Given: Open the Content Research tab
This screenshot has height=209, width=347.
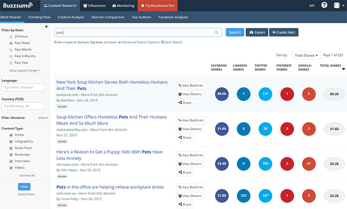Looking at the screenshot, I should 60,5.
